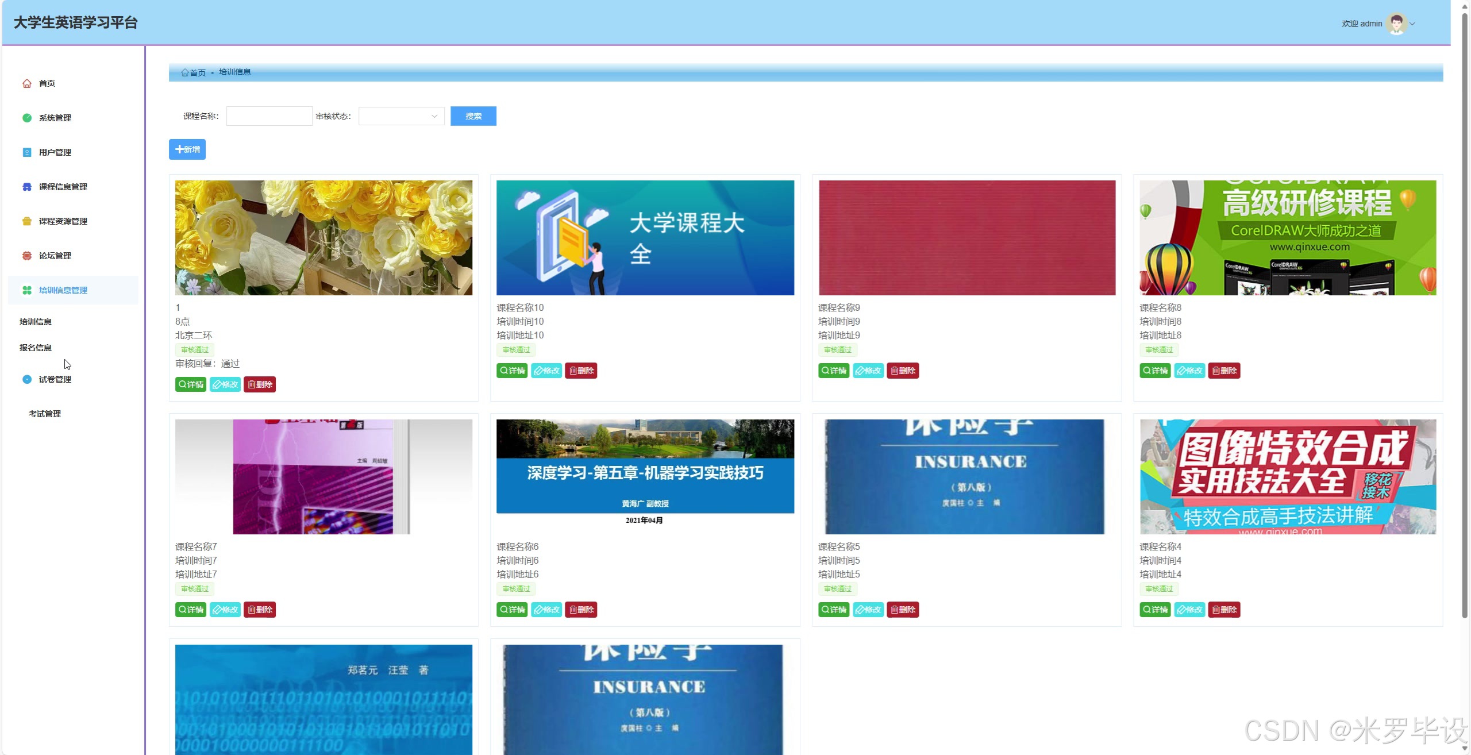Click the 搜索 button

click(x=473, y=116)
